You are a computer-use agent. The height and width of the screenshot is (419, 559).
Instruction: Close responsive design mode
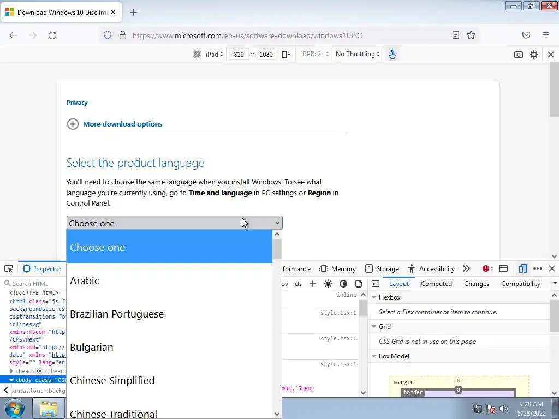(551, 55)
